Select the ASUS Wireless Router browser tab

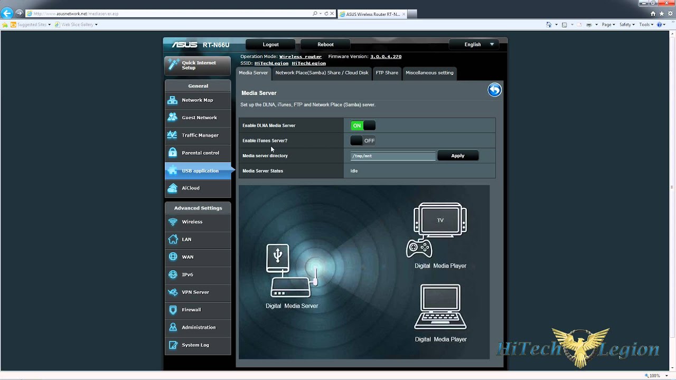coord(372,14)
